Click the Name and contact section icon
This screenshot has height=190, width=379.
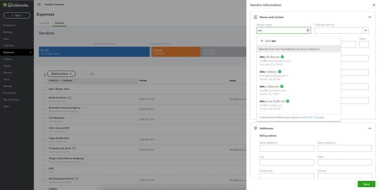(255, 17)
